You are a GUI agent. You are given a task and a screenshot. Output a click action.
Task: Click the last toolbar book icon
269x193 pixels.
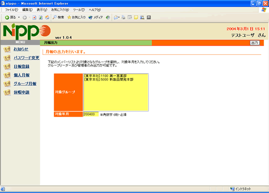[149, 17]
